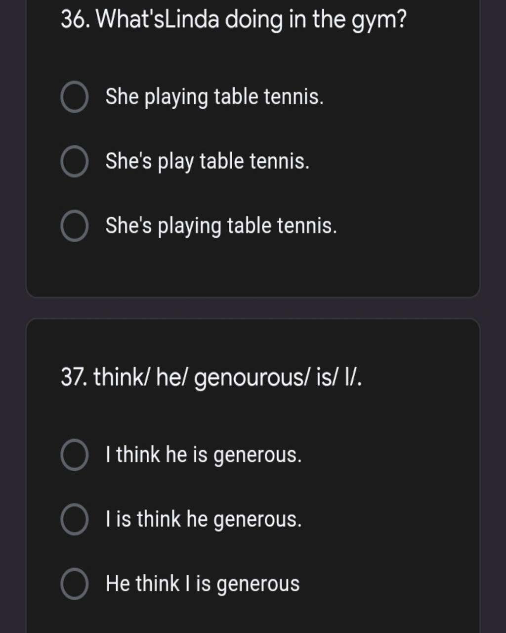The width and height of the screenshot is (506, 633).
Task: Choose the radio for "He think I is generous"
Action: coord(75,584)
